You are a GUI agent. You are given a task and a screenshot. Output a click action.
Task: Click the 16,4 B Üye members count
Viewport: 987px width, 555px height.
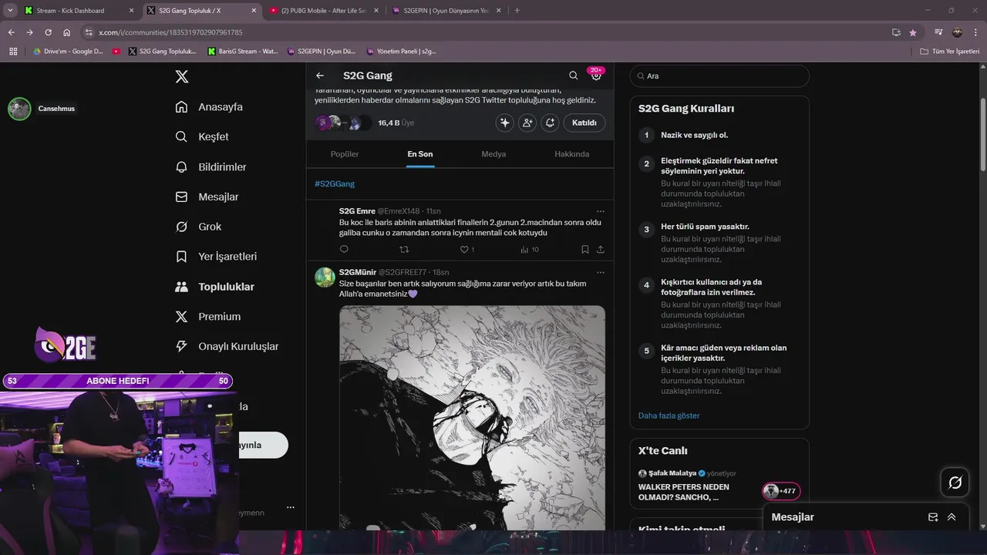(396, 123)
